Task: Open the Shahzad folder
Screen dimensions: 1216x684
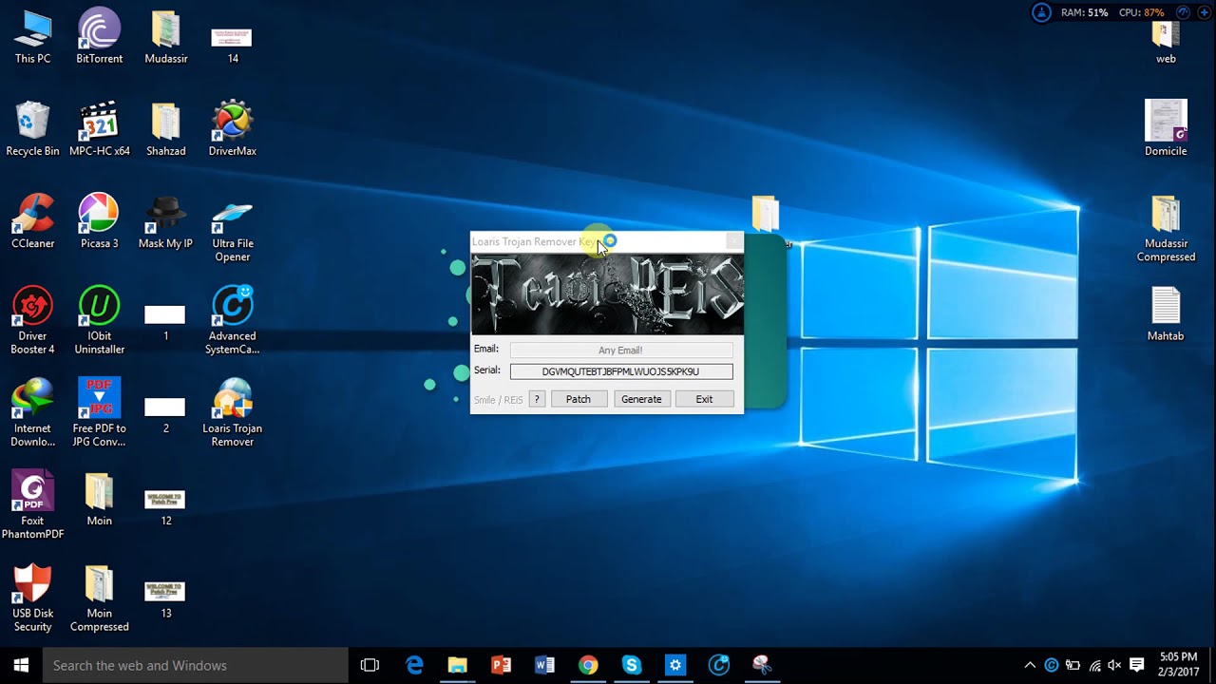Action: click(x=165, y=130)
